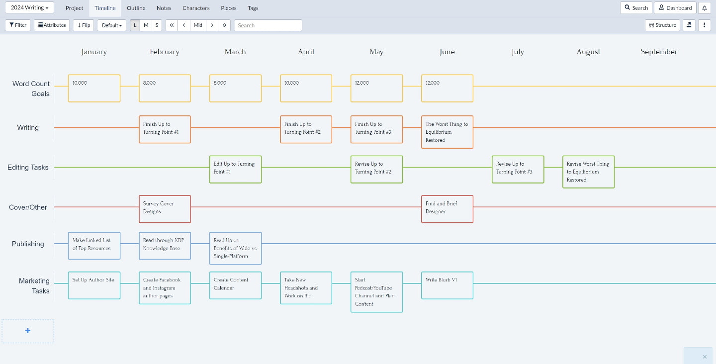Open the January 10,000 word count card
716x364 pixels.
coord(94,89)
